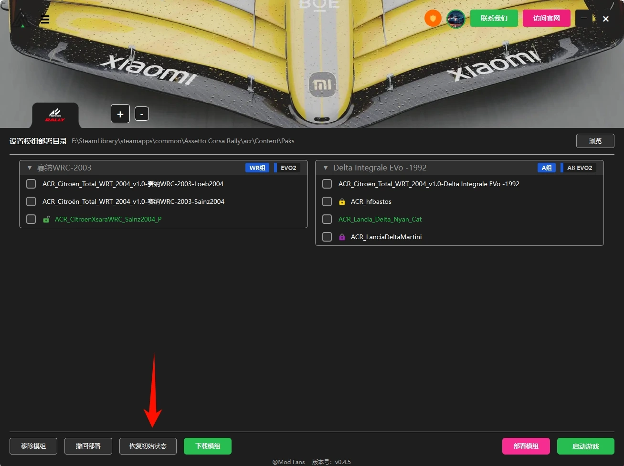Click yellow lock icon next to ACR_hfbastos
The image size is (624, 466).
342,202
